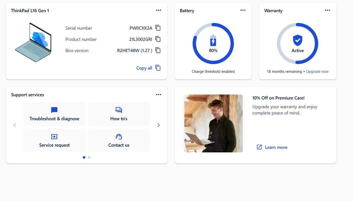Open Contact us

click(x=119, y=140)
